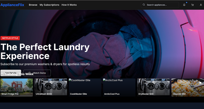
Task: Open How It Works page
Action: pyautogui.click(x=69, y=5)
